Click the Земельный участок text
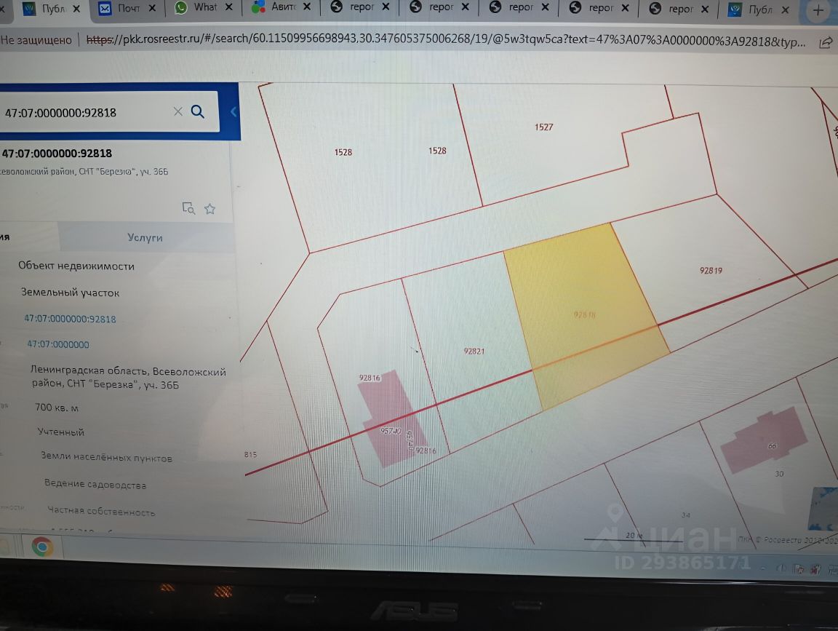Screen dimensions: 838x631 (70, 293)
